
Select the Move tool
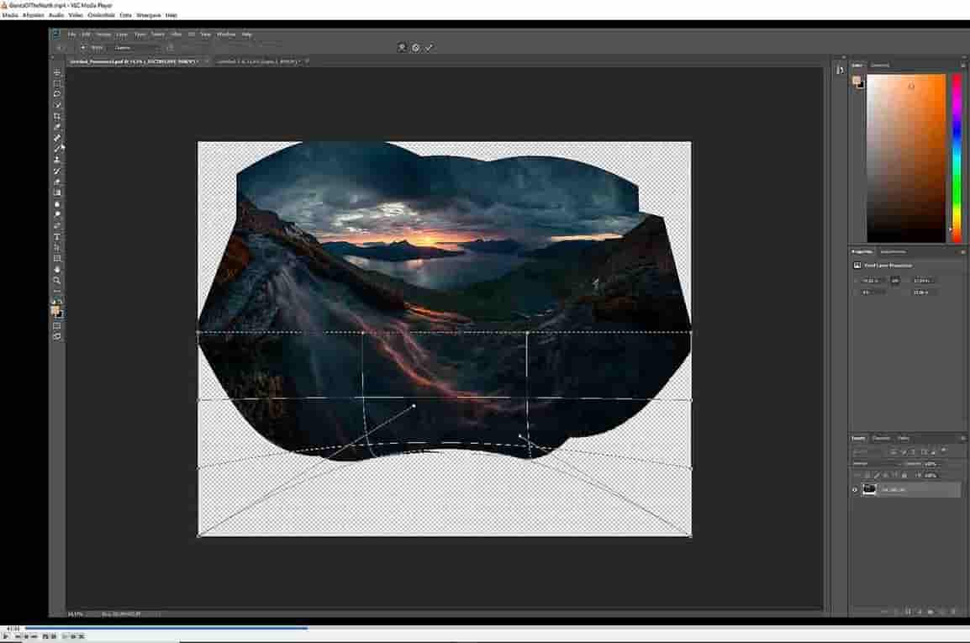pos(57,73)
